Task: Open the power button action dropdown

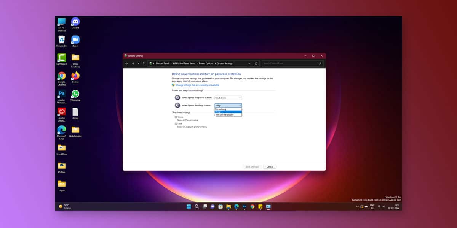Action: (228, 98)
